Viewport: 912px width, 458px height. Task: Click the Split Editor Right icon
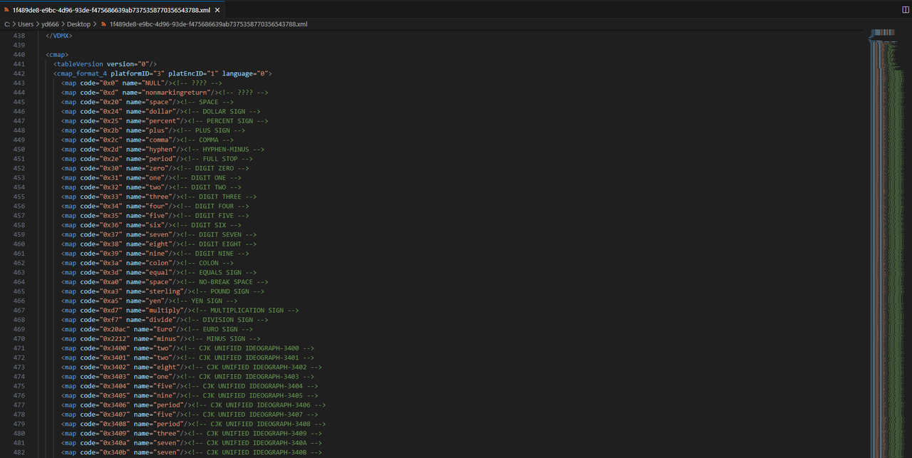pos(905,10)
